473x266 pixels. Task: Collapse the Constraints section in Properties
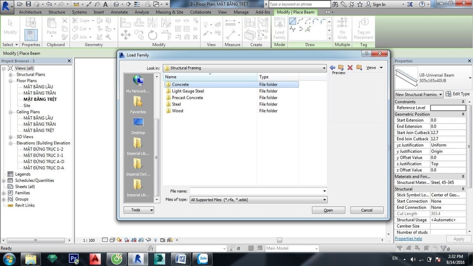tap(463, 102)
